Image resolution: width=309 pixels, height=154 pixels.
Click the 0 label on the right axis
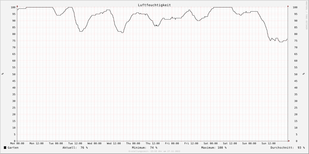(x=297, y=141)
